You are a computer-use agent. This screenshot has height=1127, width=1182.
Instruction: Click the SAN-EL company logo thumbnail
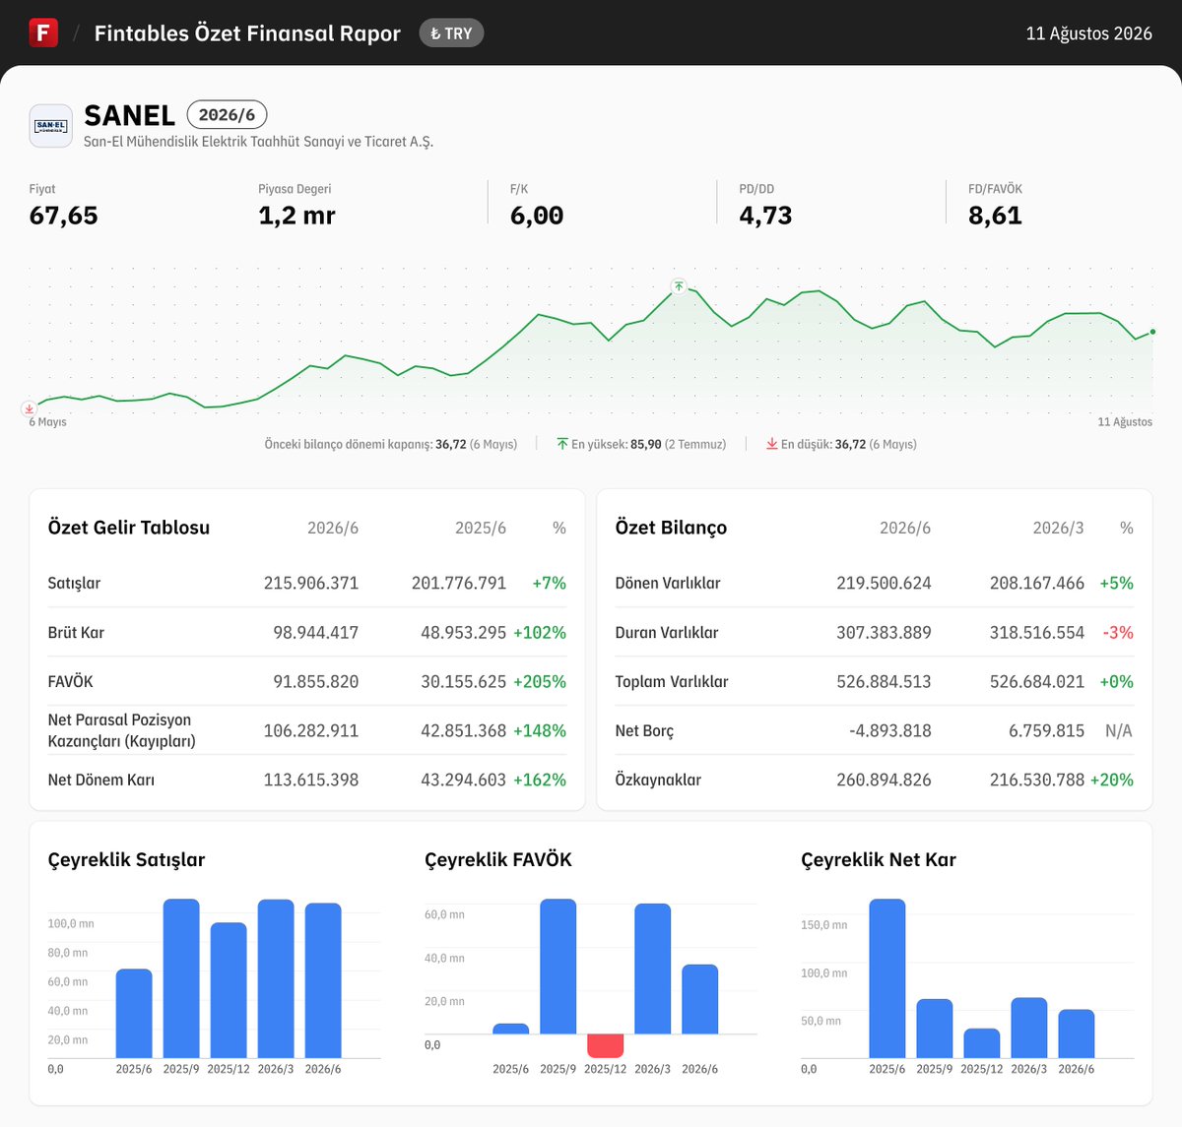[x=50, y=126]
